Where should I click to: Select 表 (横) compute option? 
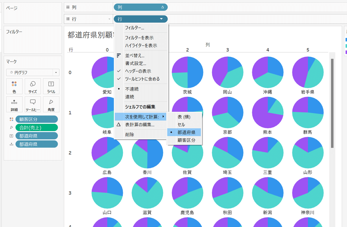click(x=184, y=117)
